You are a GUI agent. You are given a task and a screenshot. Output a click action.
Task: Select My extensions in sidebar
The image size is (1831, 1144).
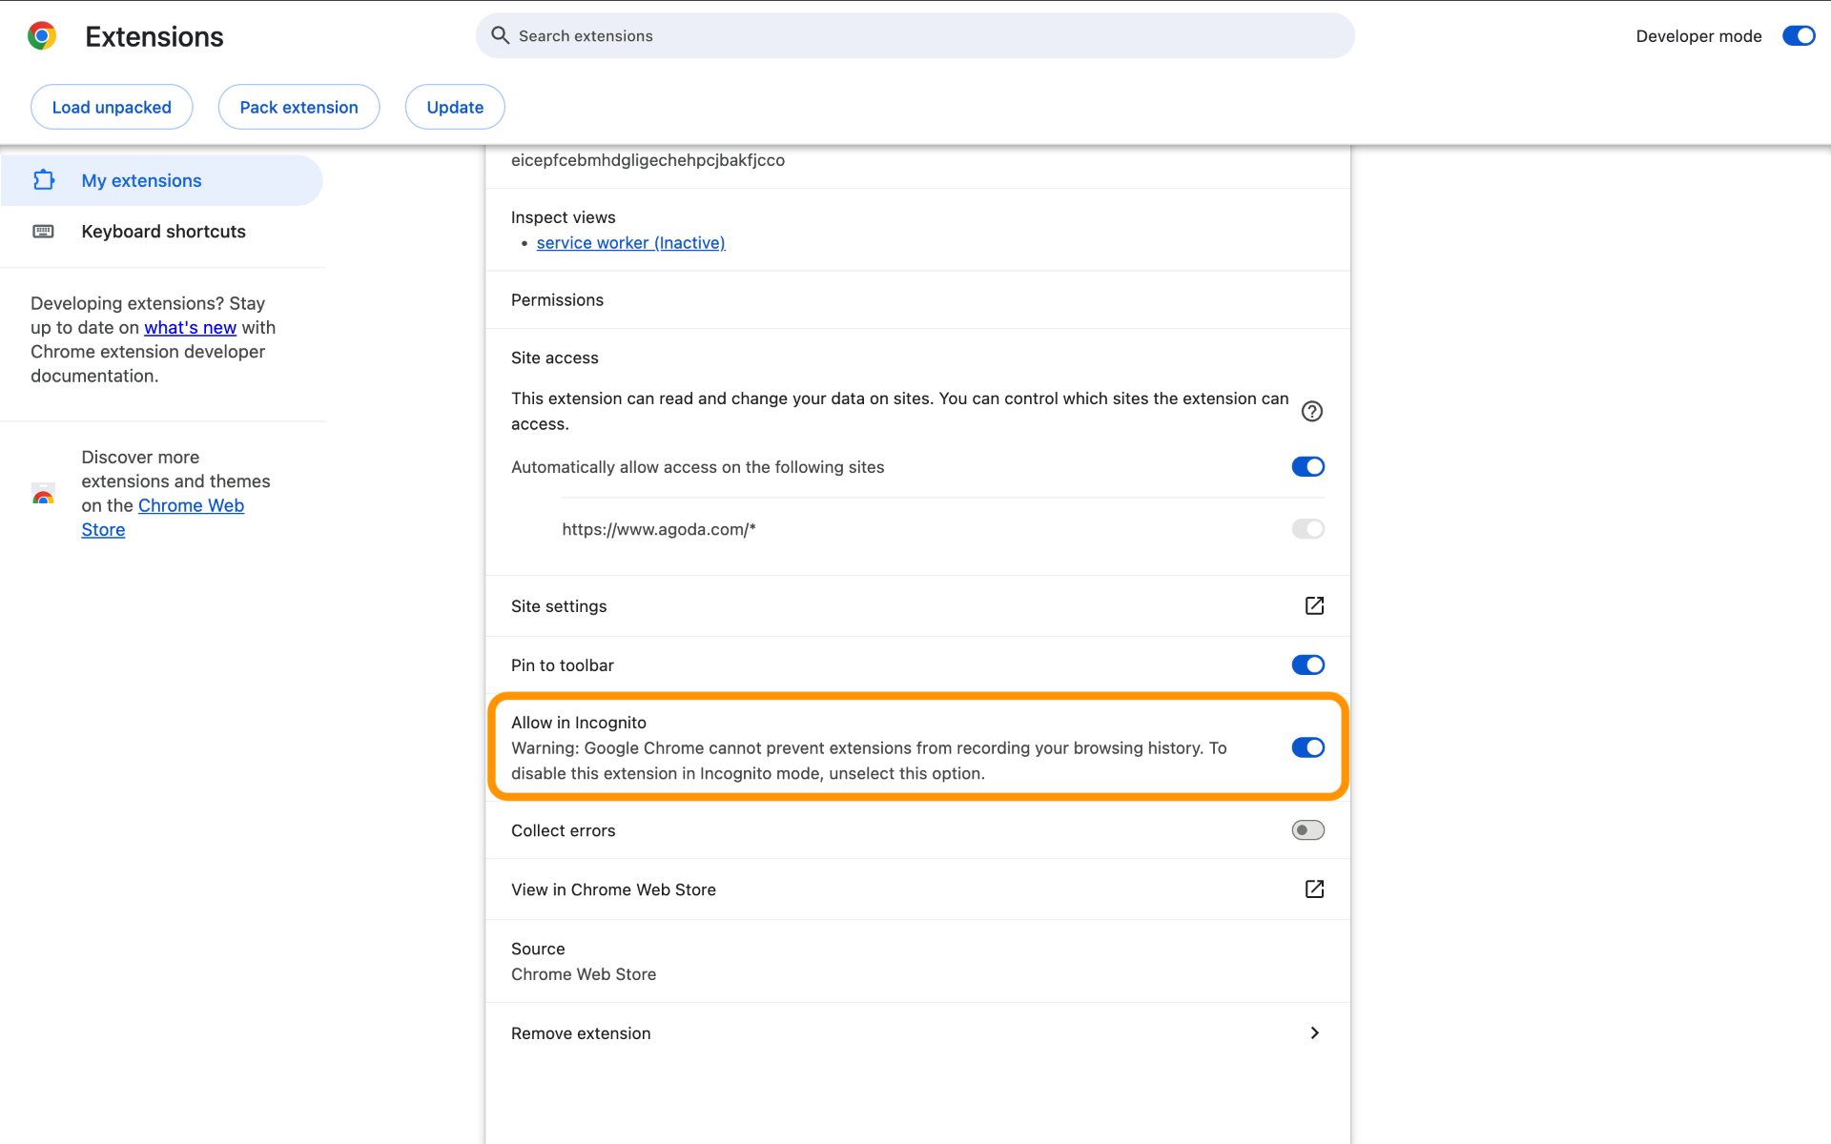162,180
